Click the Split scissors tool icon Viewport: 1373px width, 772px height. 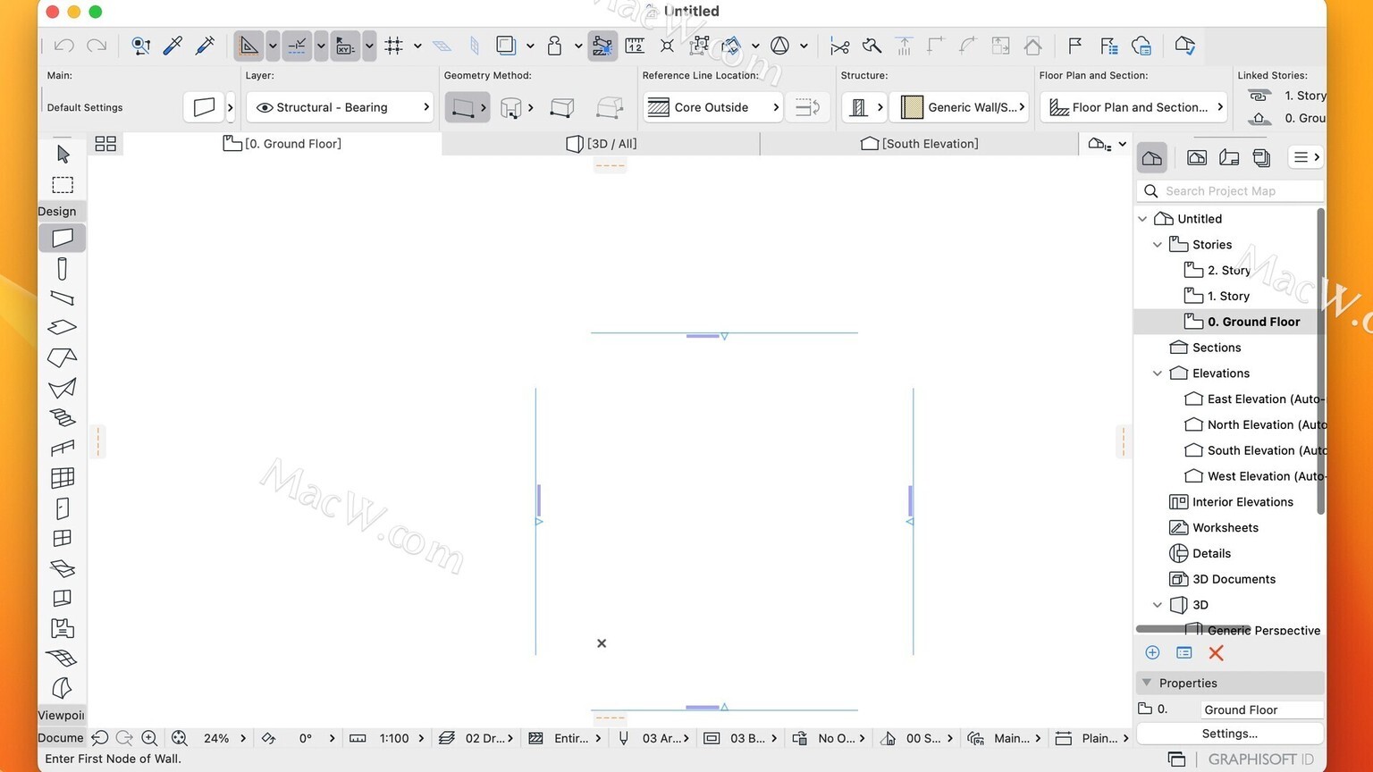839,46
